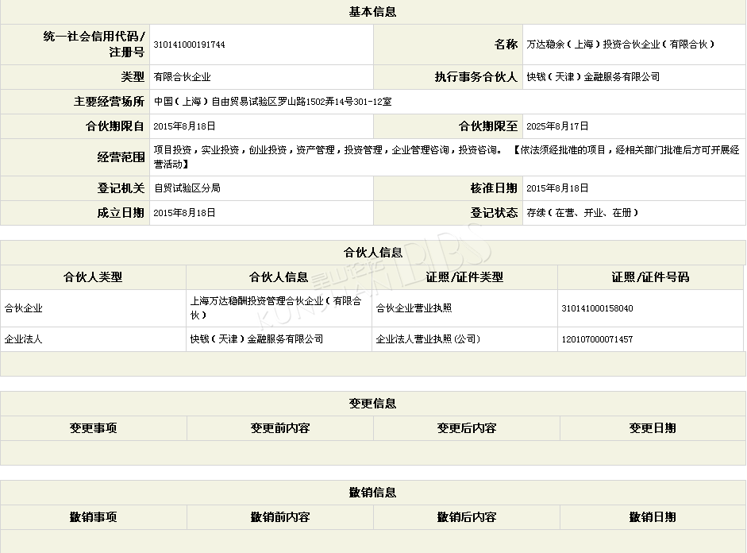Screen dimensions: 747x553
Task: Click company name 万达稳余（上海）投资合伙企业（有限合伙）
Action: point(622,44)
